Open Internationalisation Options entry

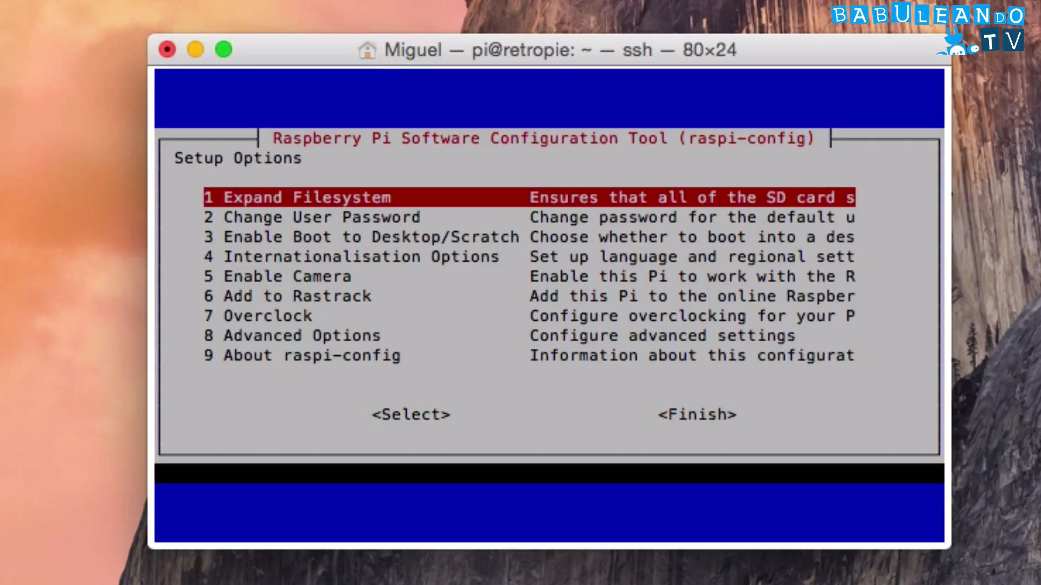[x=529, y=257]
